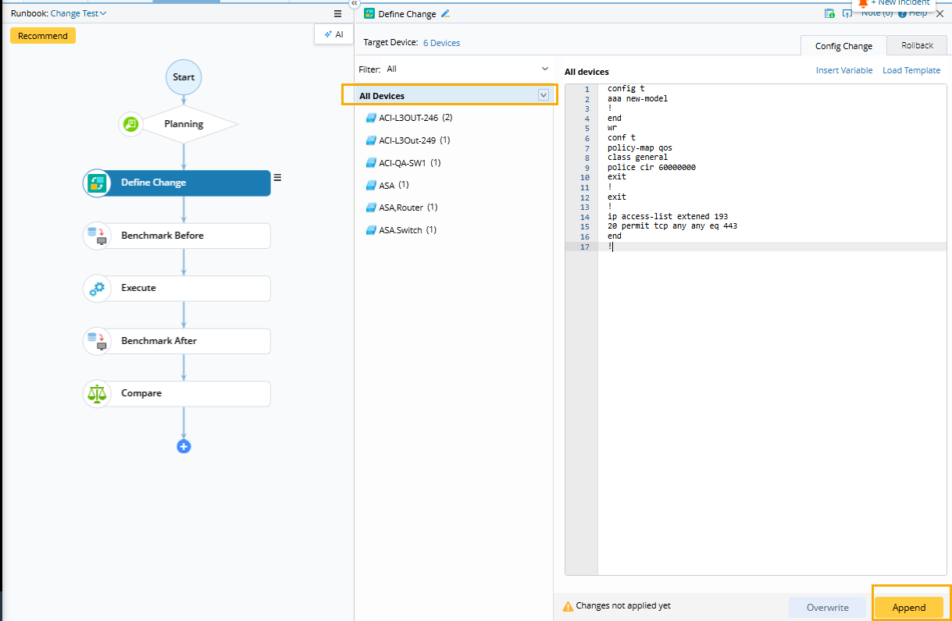Add a new node with plus icon
Viewport: 952px width, 621px height.
(184, 446)
